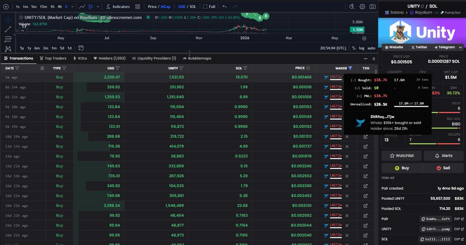Redo the chart action
Viewport: 466px width, 245px height.
click(235, 7)
